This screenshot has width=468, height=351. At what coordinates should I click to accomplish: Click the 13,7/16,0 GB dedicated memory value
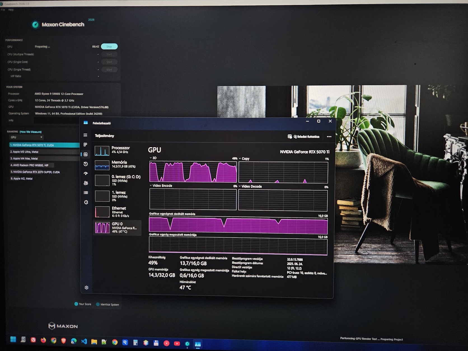[193, 263]
